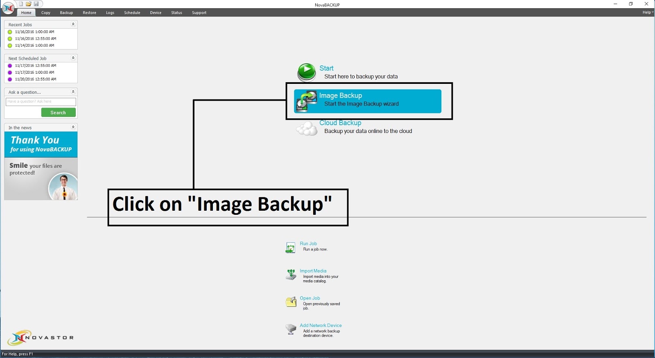
Task: Click the Import Media link
Action: click(x=313, y=271)
